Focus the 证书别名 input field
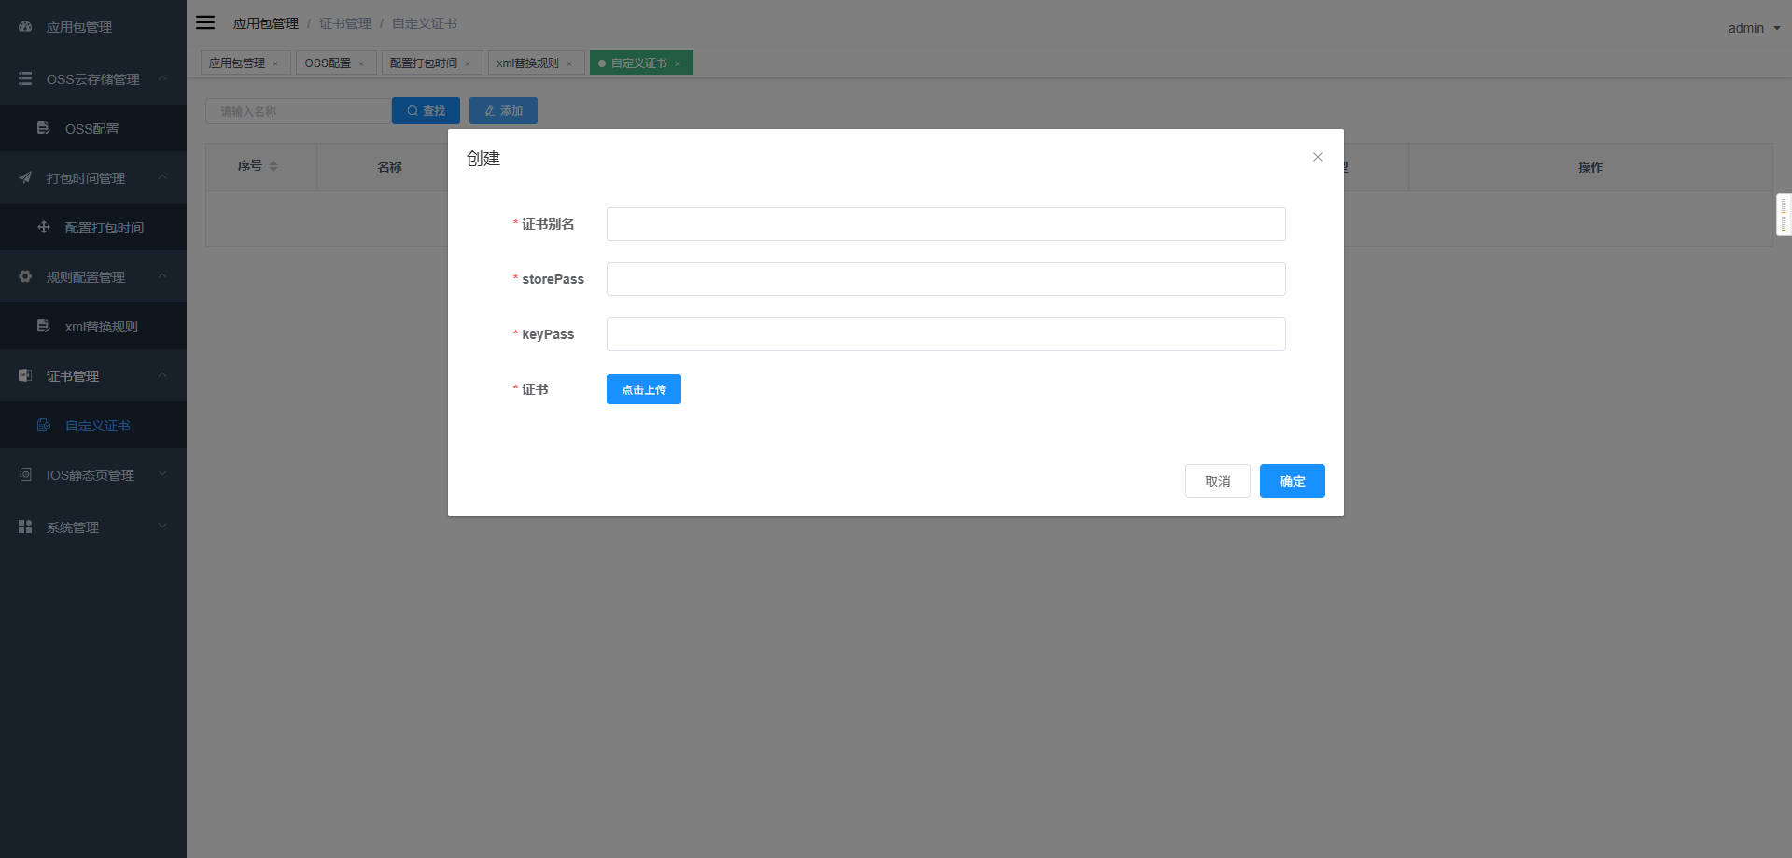 click(x=945, y=224)
